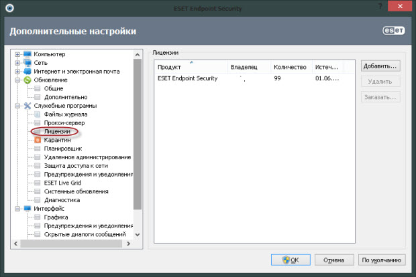This screenshot has height=277, width=416.
Task: Open Диагностика settings
Action: [x=62, y=200]
